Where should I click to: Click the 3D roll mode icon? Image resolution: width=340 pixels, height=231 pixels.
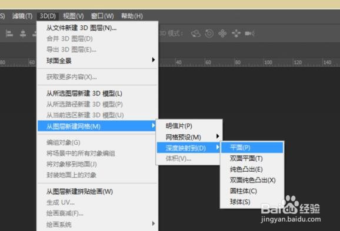pos(209,33)
